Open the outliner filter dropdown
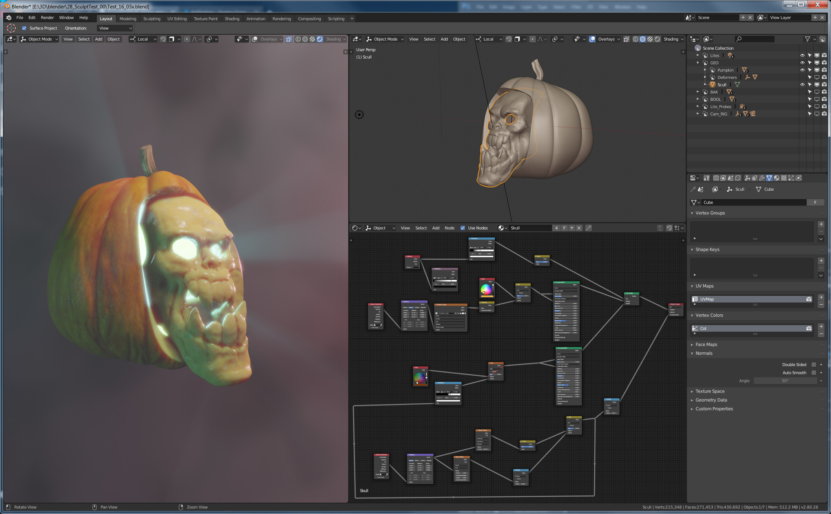The width and height of the screenshot is (831, 514). (809, 39)
